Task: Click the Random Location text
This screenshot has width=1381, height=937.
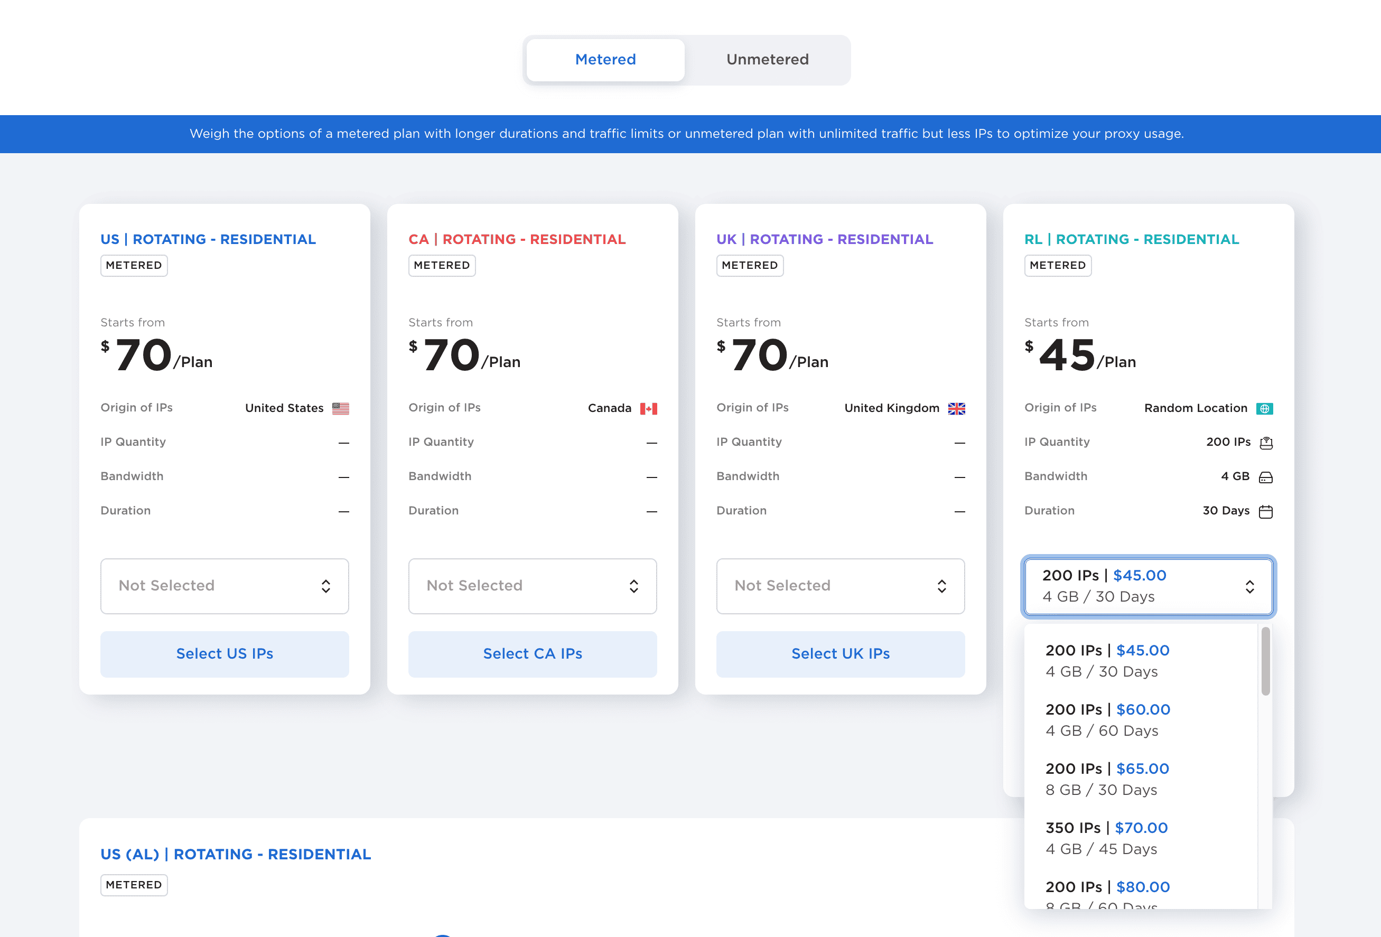Action: coord(1196,408)
